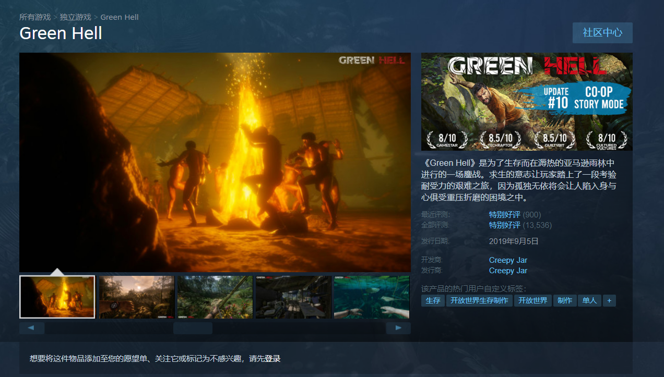
Task: Click the 发行日期 label
Action: click(x=435, y=241)
